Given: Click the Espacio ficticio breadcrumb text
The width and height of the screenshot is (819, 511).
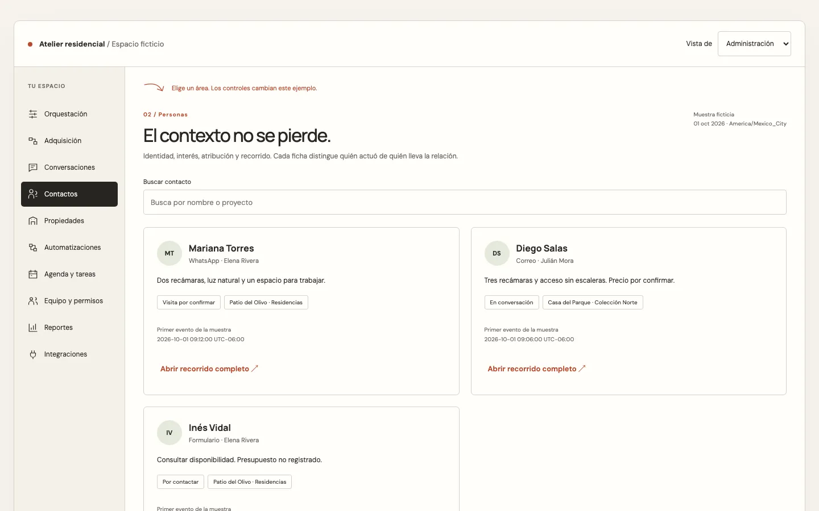Looking at the screenshot, I should (138, 44).
